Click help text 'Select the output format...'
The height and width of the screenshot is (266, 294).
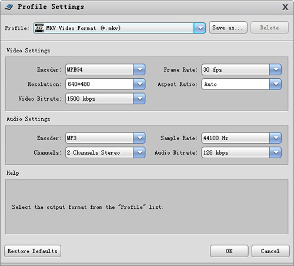pyautogui.click(x=88, y=207)
